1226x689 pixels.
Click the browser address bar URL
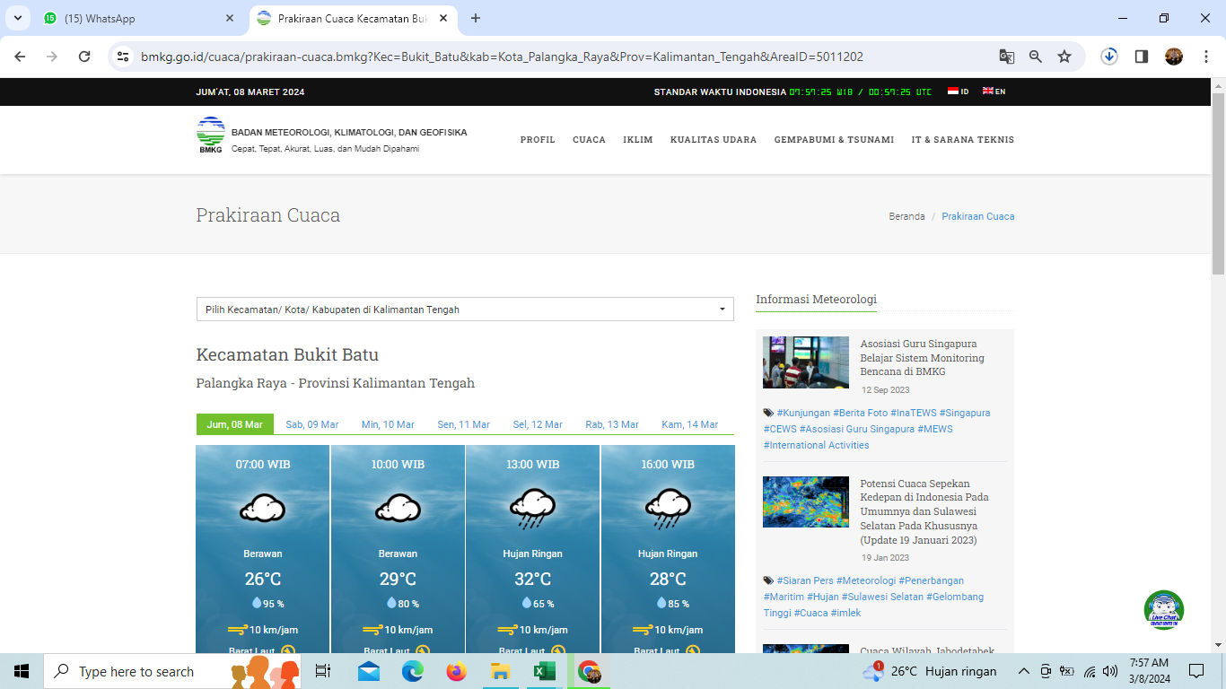click(x=503, y=57)
